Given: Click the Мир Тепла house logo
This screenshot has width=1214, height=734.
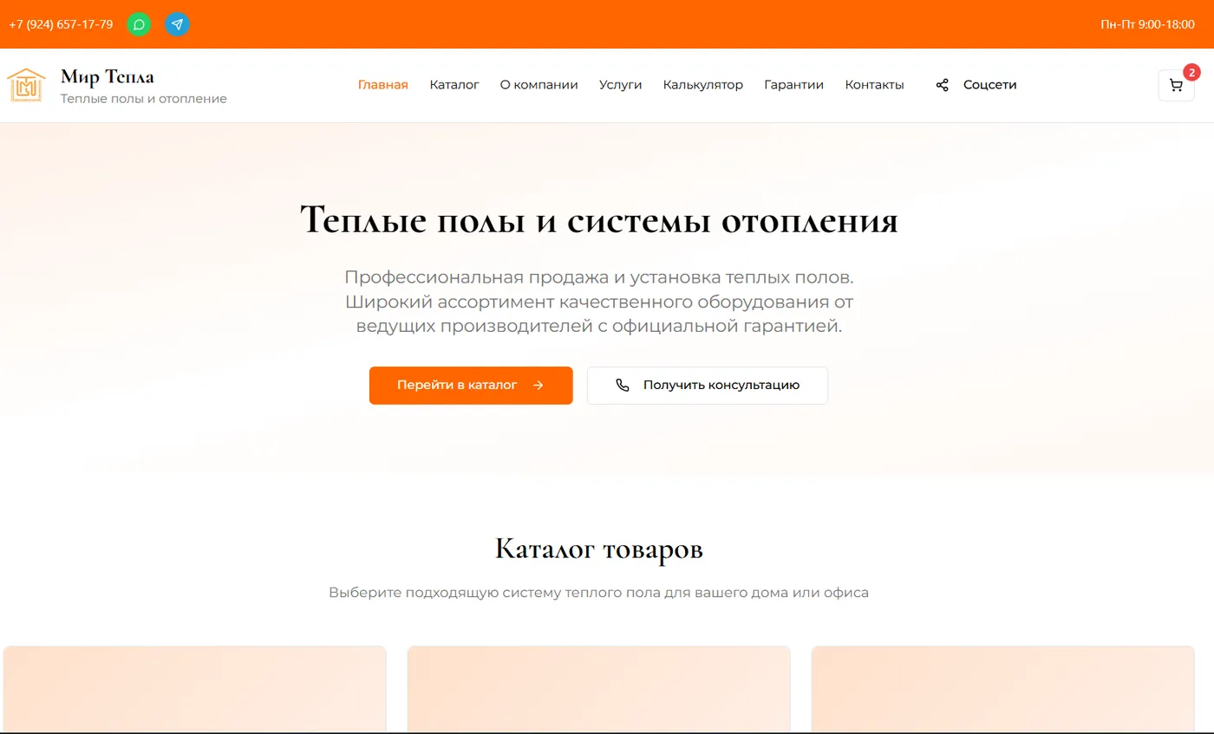Looking at the screenshot, I should tap(26, 85).
